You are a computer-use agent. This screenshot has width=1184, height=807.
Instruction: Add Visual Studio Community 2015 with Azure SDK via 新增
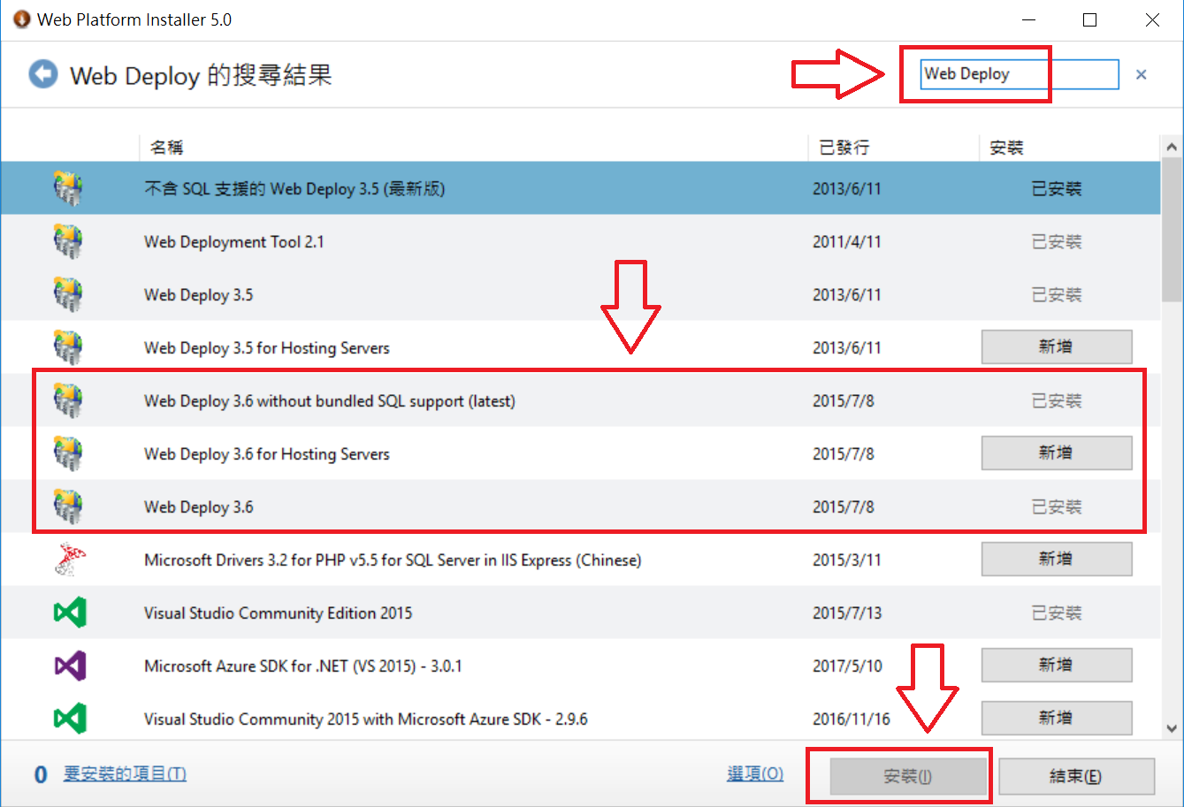click(x=1057, y=718)
